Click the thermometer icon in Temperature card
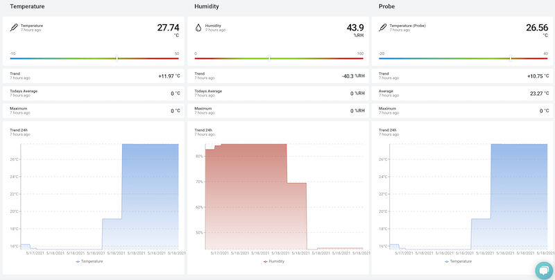555x280 pixels. pos(13,28)
